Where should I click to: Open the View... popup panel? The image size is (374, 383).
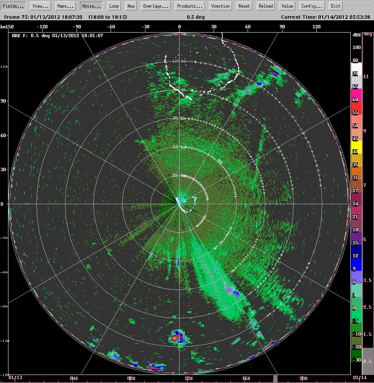tap(40, 6)
